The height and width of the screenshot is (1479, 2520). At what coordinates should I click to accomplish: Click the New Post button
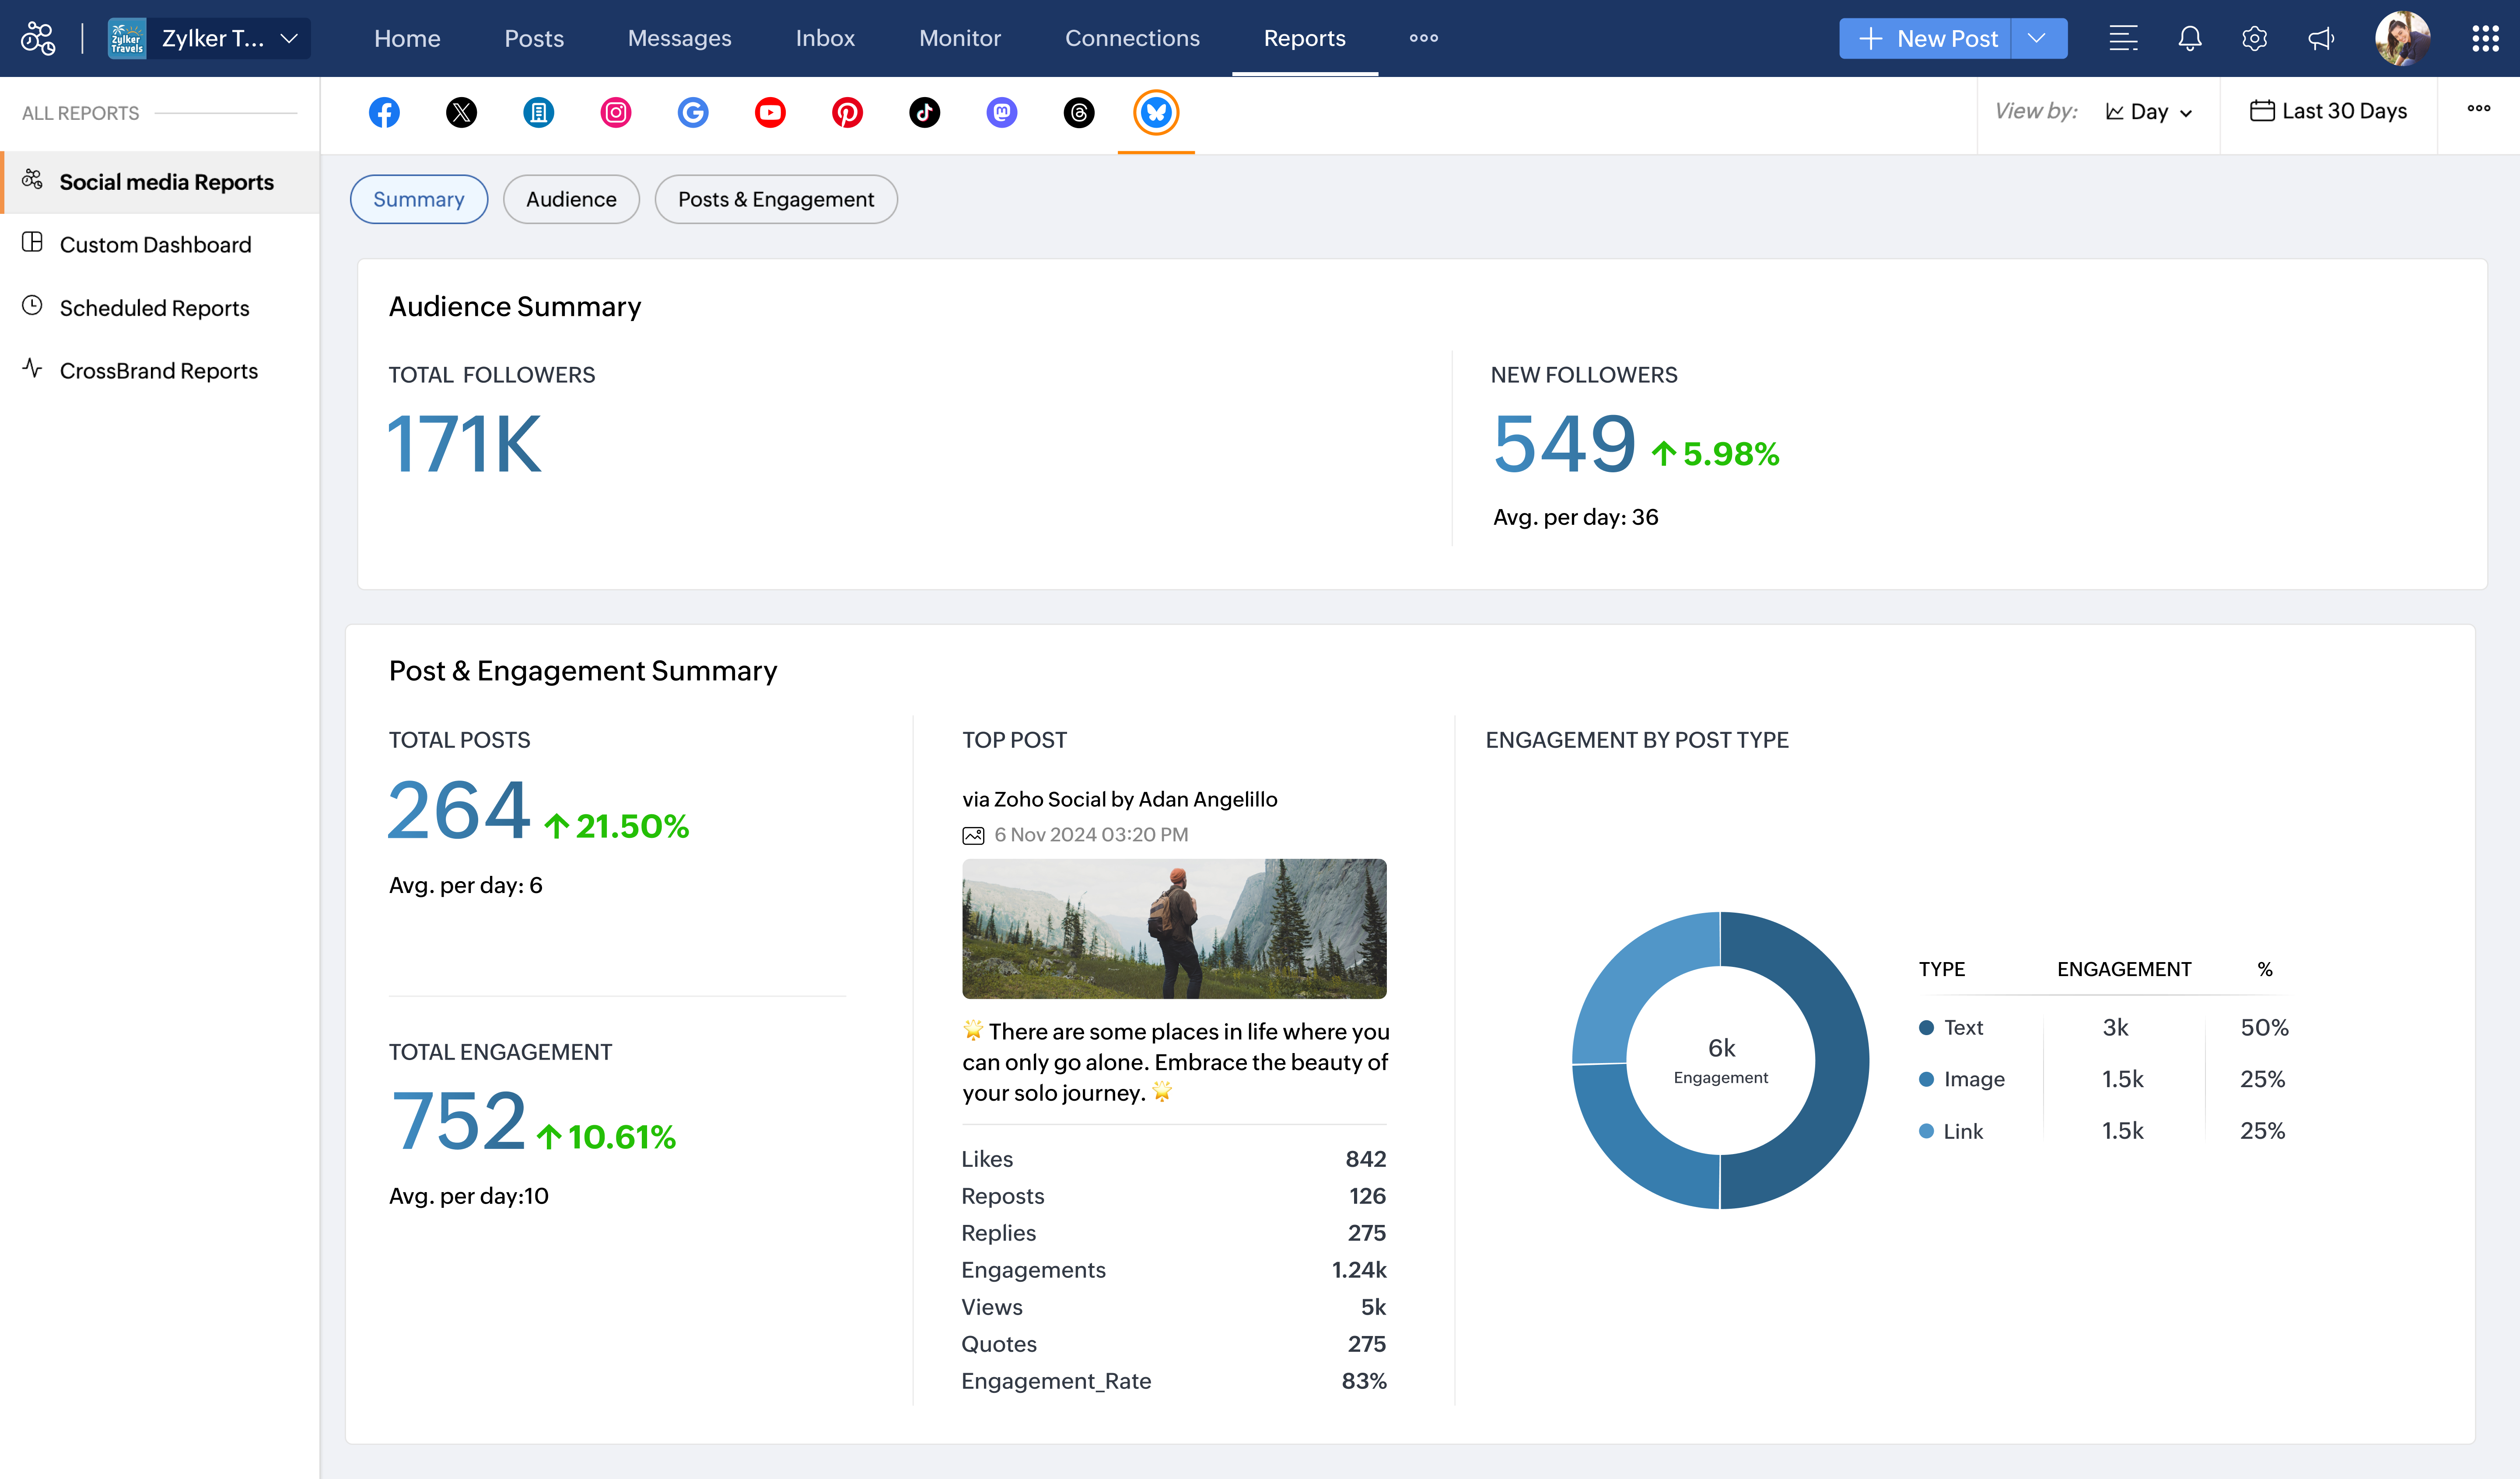1926,38
